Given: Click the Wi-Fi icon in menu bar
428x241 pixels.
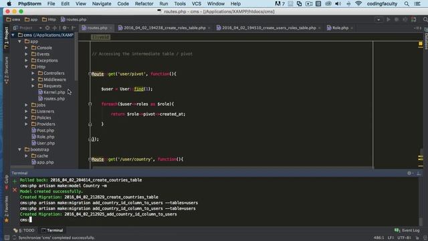Looking at the screenshot, I should tap(358, 3).
